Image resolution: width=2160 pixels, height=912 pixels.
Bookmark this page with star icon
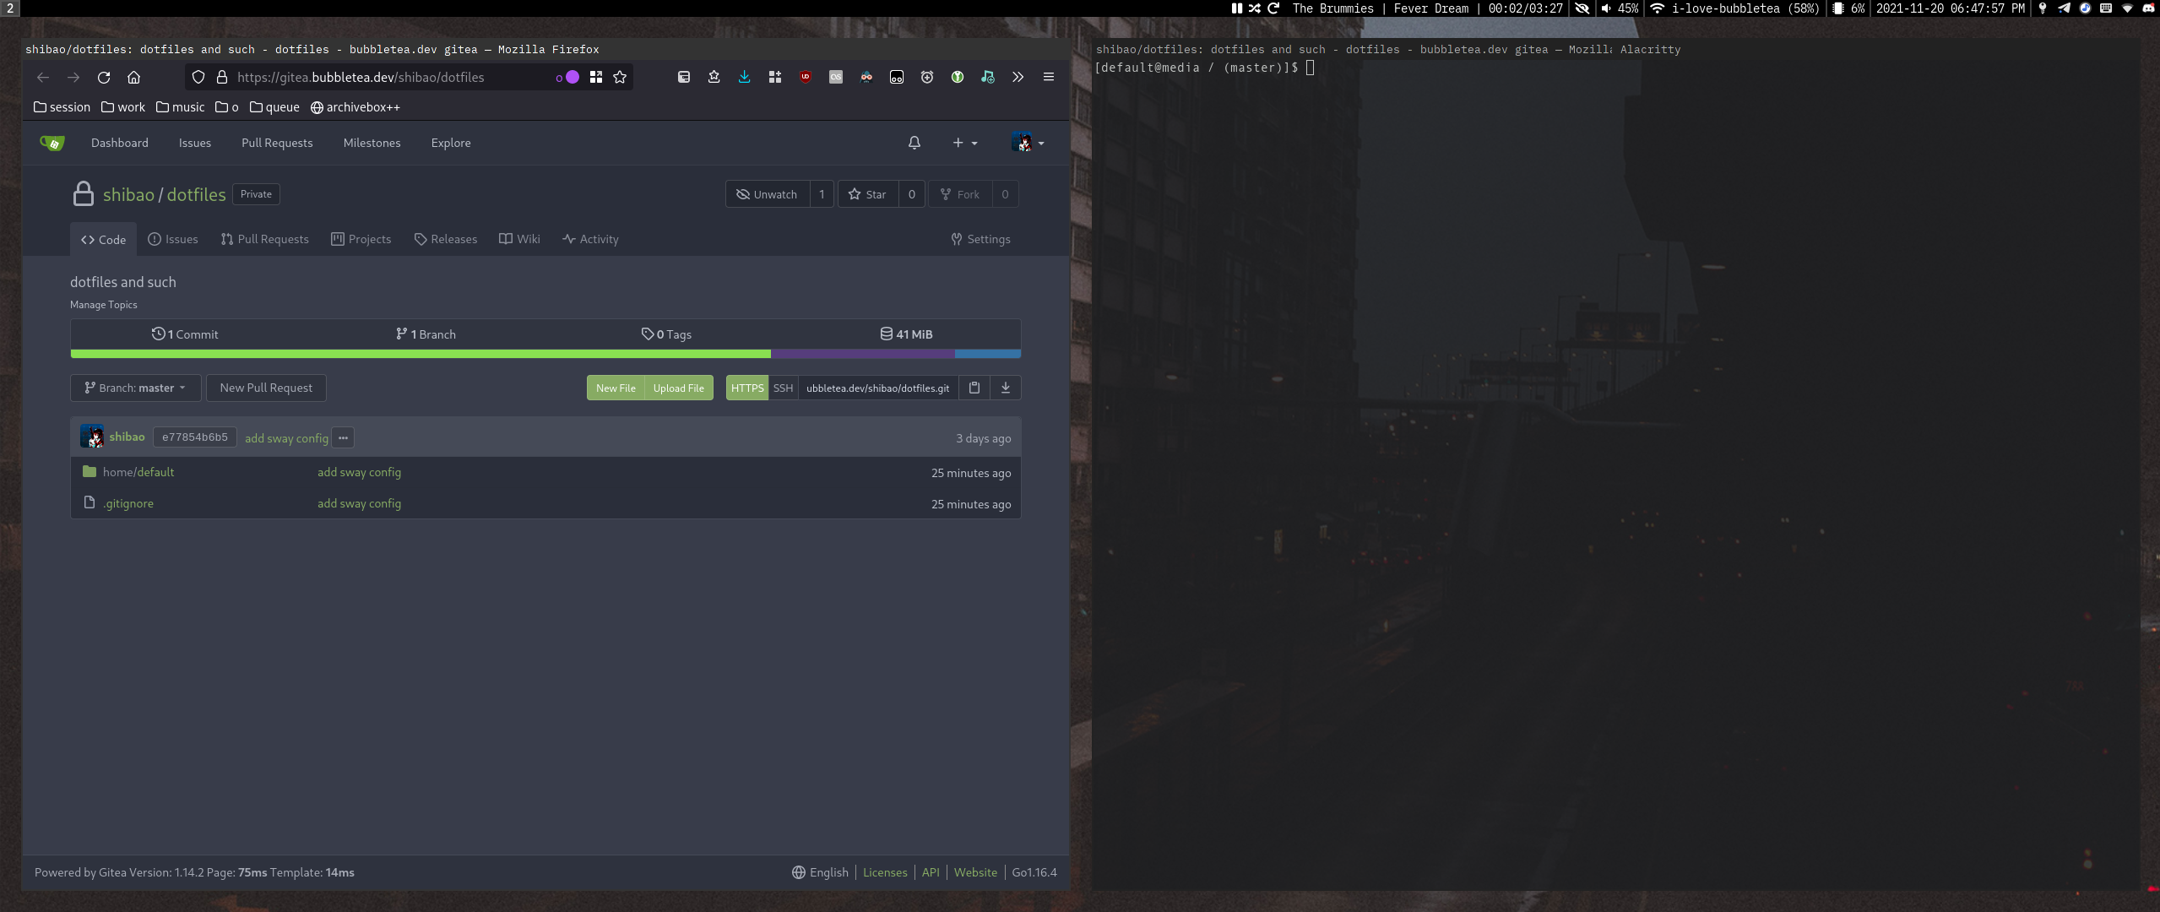(x=620, y=77)
